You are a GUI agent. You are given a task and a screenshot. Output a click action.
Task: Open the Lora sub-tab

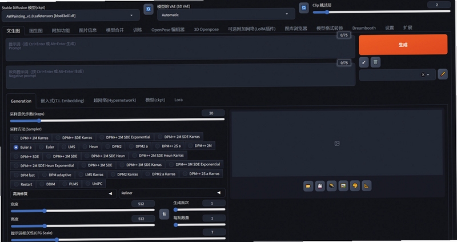point(178,100)
